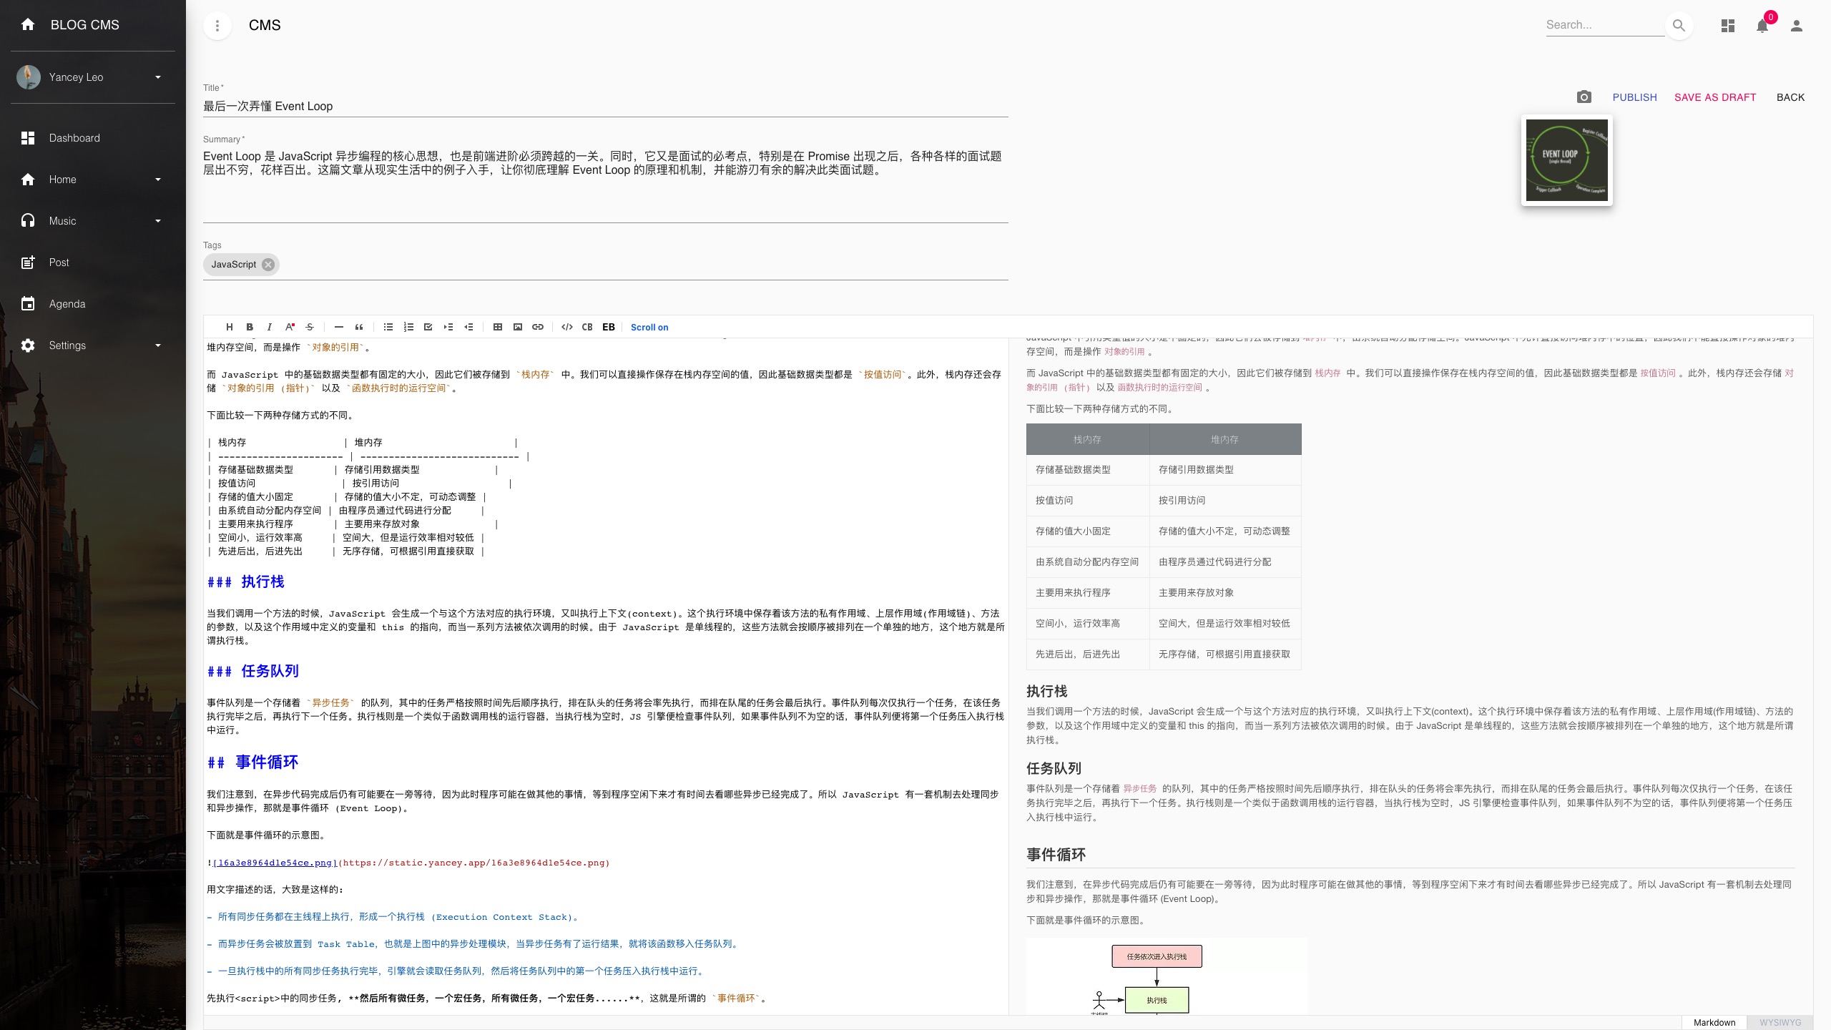Insert a hyperlink with the link icon

tap(538, 327)
